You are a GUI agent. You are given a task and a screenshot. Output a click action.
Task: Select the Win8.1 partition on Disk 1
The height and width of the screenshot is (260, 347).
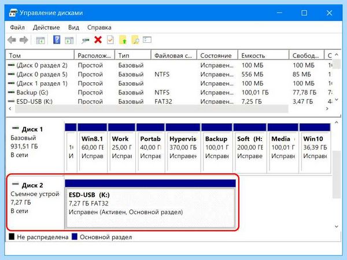(x=93, y=148)
